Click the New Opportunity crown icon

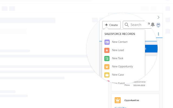107,66
